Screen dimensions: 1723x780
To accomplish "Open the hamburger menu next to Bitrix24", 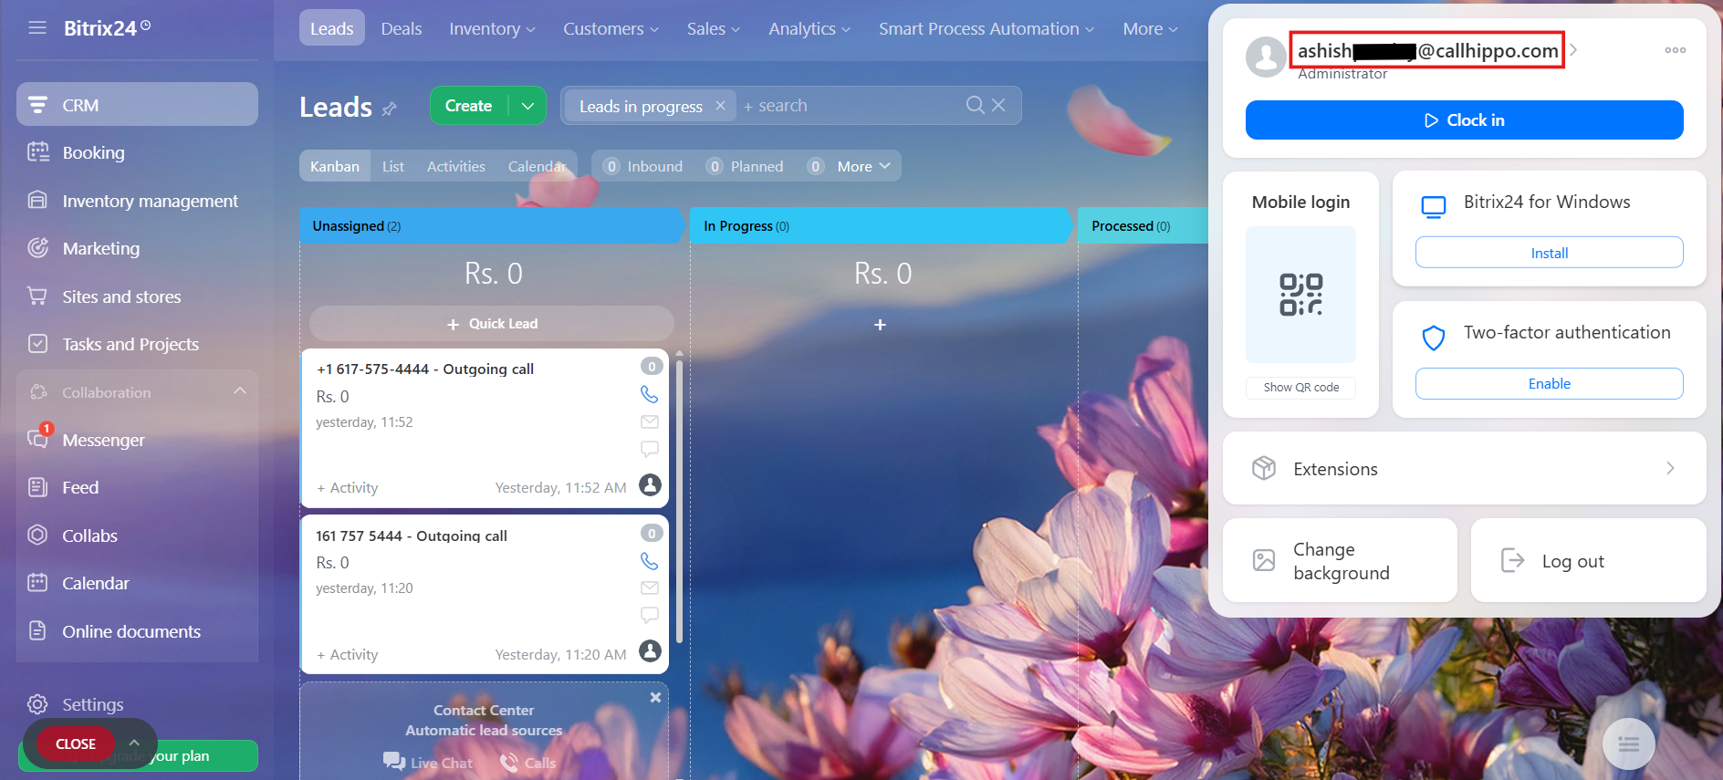I will (x=37, y=28).
